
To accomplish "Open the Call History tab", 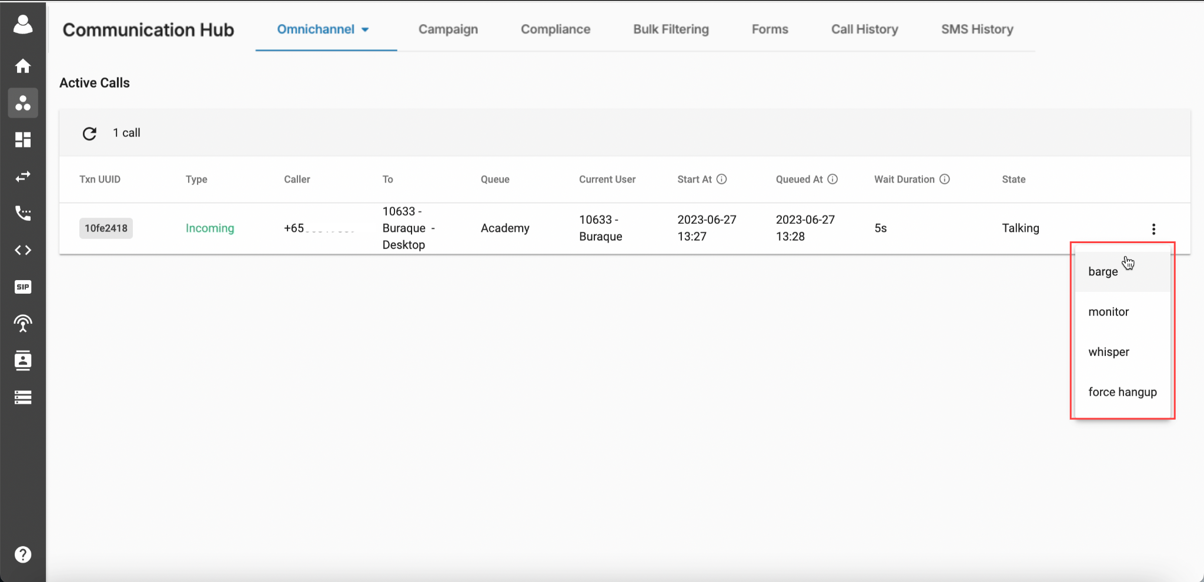I will tap(864, 29).
